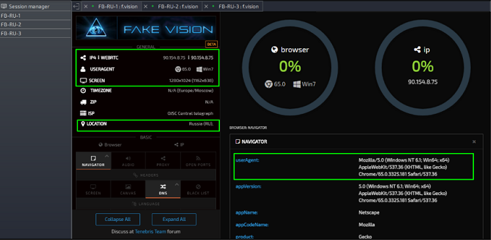
Task: Close the FB-RU-1 tab
Action: pyautogui.click(x=86, y=7)
